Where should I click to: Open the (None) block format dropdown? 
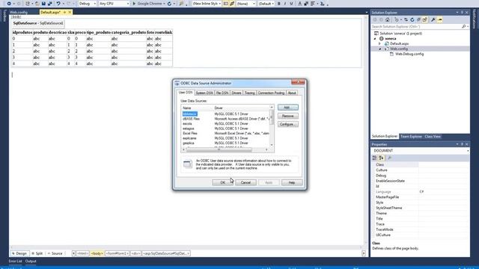(245, 4)
